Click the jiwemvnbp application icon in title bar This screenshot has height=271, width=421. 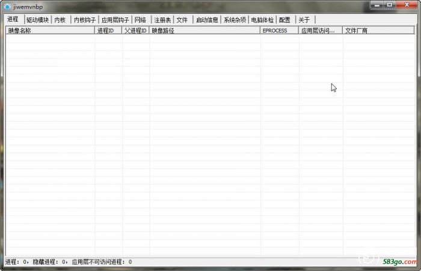(x=7, y=6)
